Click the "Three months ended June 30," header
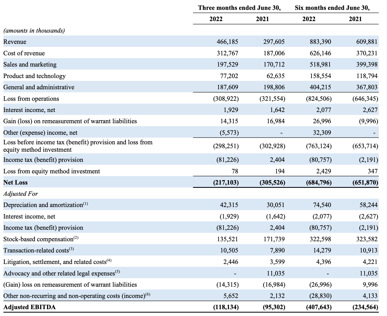This screenshot has height=316, width=387. click(239, 8)
